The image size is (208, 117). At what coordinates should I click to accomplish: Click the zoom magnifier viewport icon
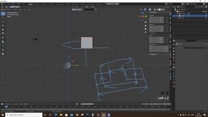[146, 22]
